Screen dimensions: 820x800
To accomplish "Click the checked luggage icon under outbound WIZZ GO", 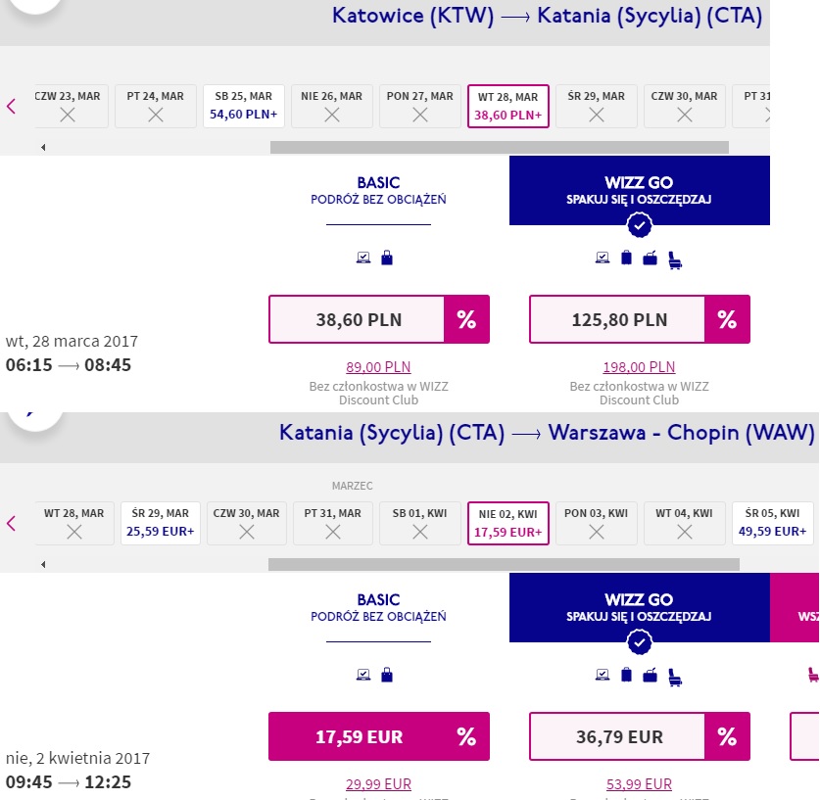I will pos(651,258).
